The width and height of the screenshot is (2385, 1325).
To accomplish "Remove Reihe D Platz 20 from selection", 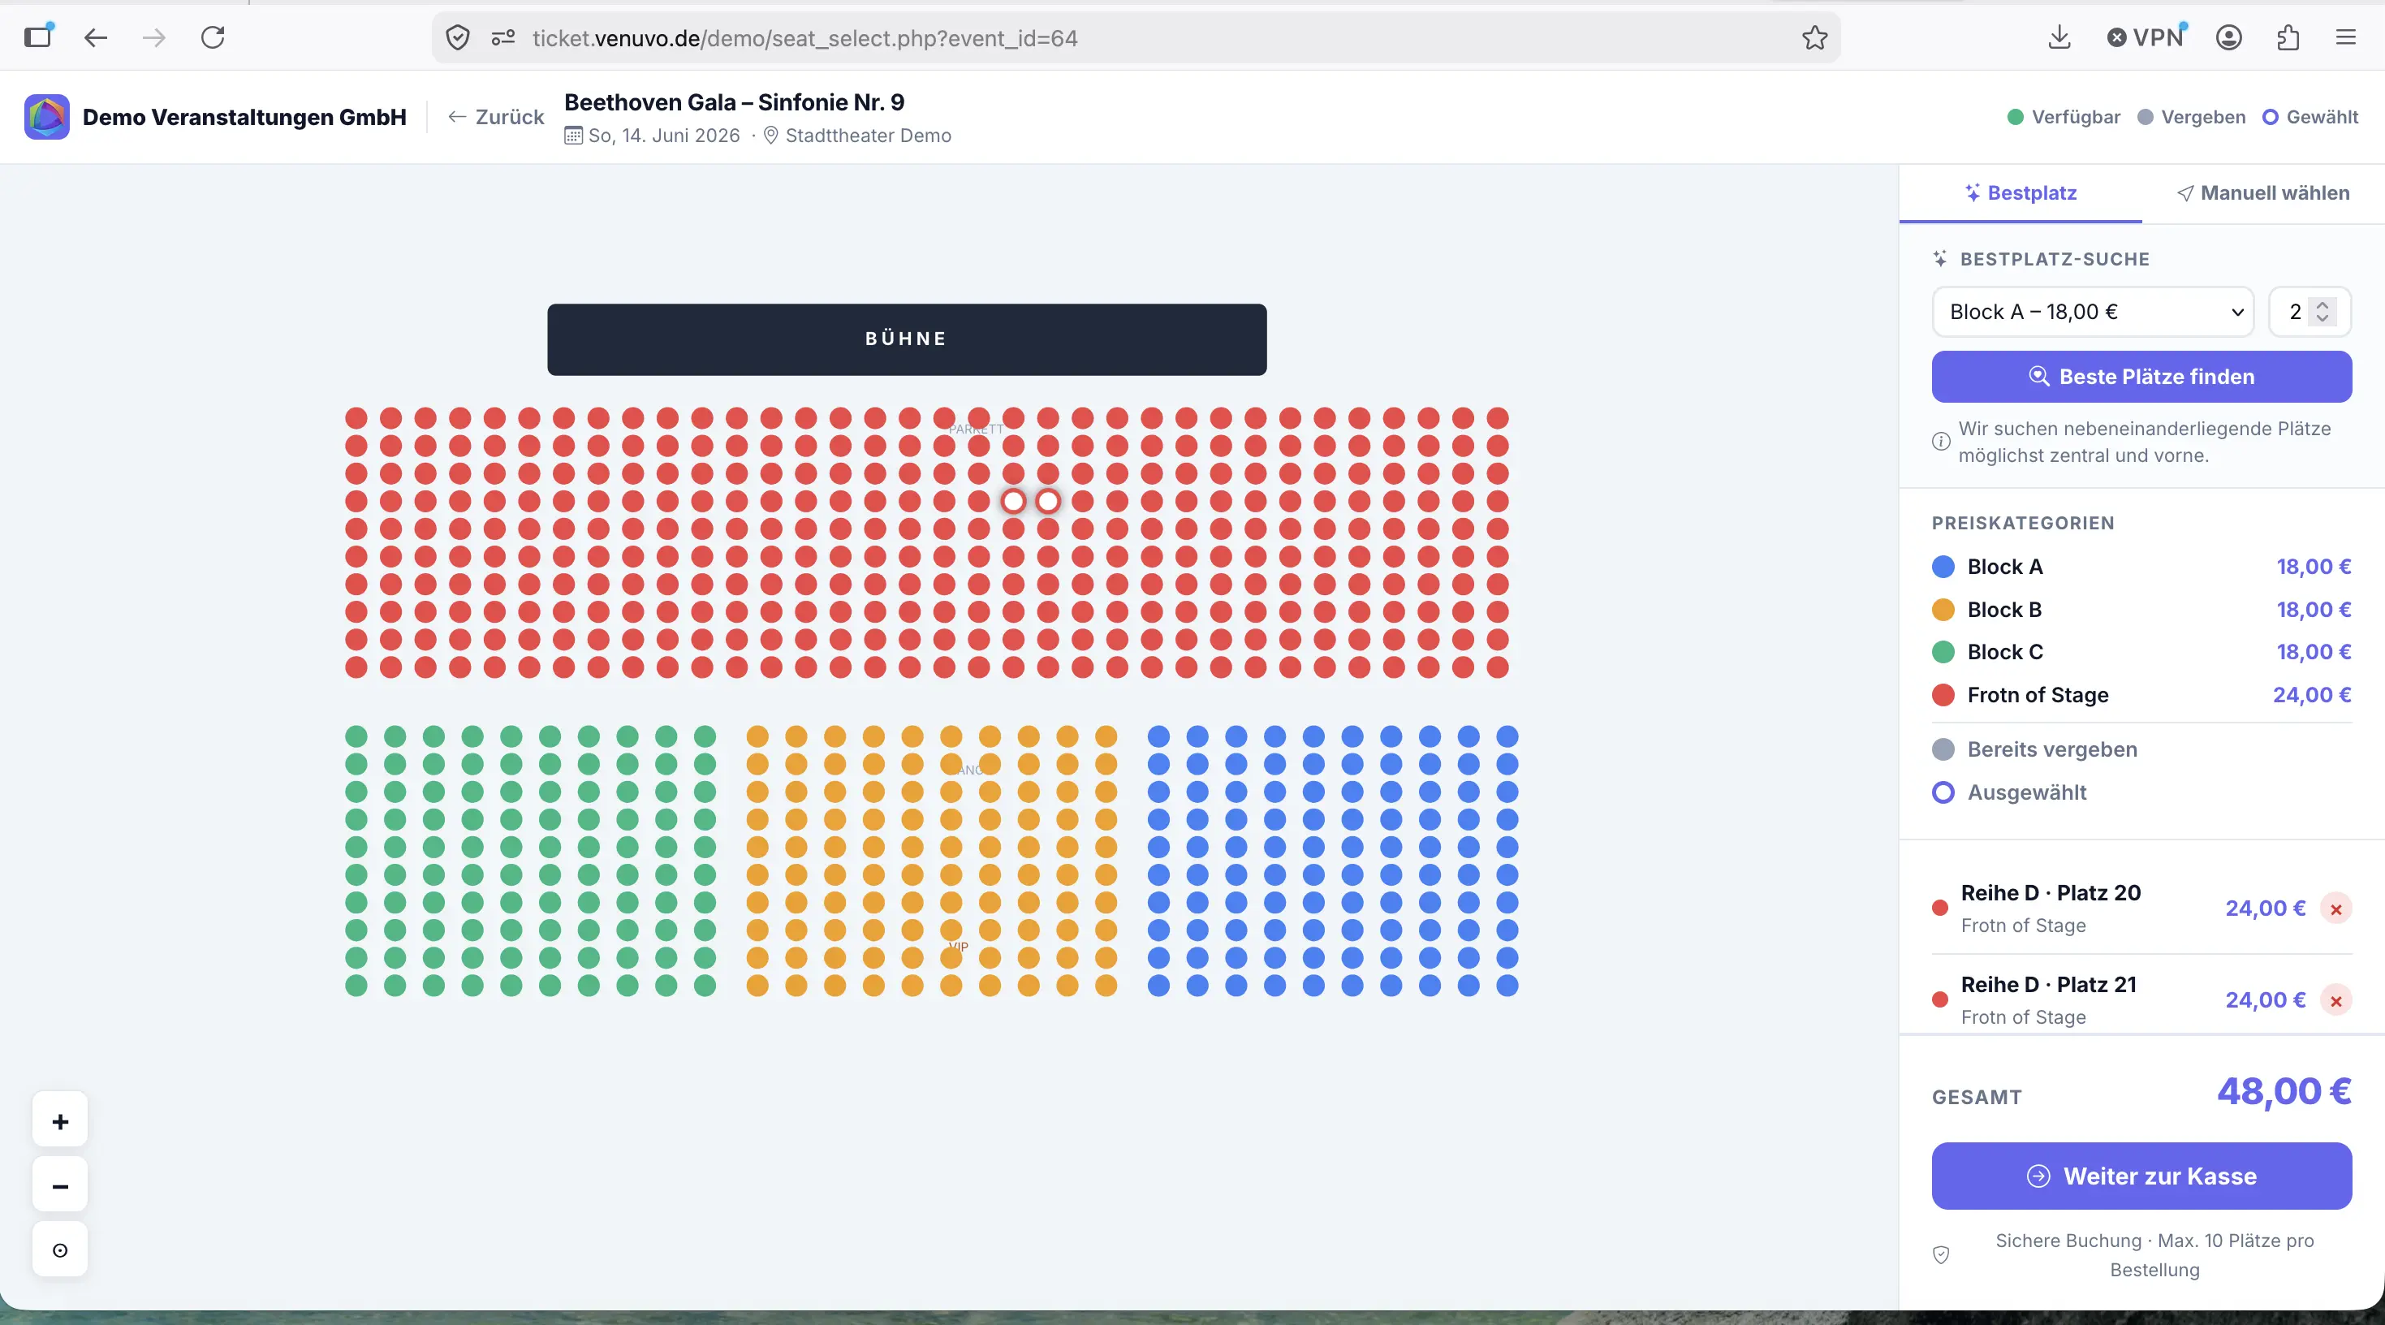I will click(x=2336, y=909).
